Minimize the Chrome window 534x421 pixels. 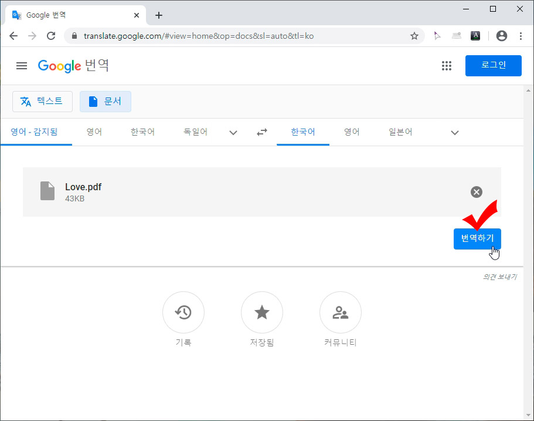pos(466,9)
